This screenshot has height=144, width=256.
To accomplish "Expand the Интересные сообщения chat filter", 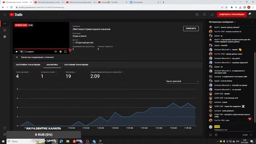I will pos(222,22).
